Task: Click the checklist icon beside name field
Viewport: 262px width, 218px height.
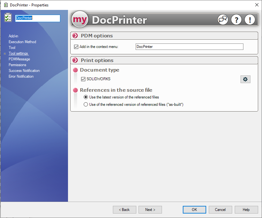Action: (x=8, y=18)
